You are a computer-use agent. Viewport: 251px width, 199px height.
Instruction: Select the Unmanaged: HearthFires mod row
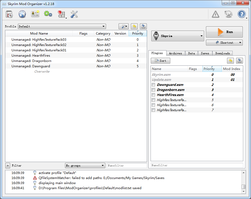(76, 55)
